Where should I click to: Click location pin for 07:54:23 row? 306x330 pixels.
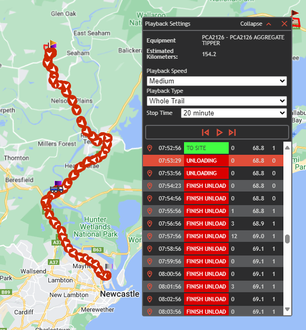[x=149, y=186]
